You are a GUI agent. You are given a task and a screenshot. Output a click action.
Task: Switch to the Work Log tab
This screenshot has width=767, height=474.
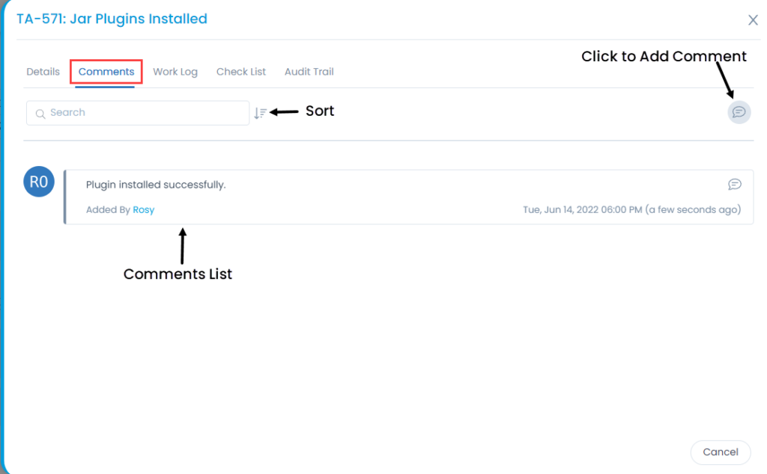175,71
